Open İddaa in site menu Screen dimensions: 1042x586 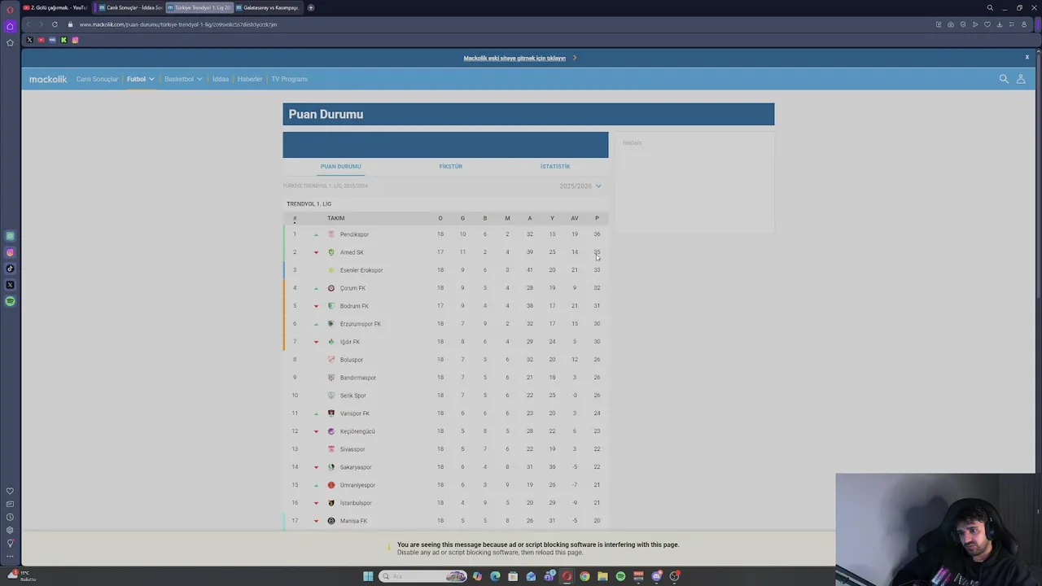(221, 79)
